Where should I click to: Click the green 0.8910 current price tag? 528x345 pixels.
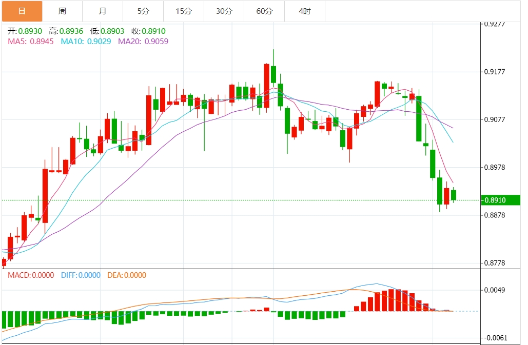click(x=501, y=200)
